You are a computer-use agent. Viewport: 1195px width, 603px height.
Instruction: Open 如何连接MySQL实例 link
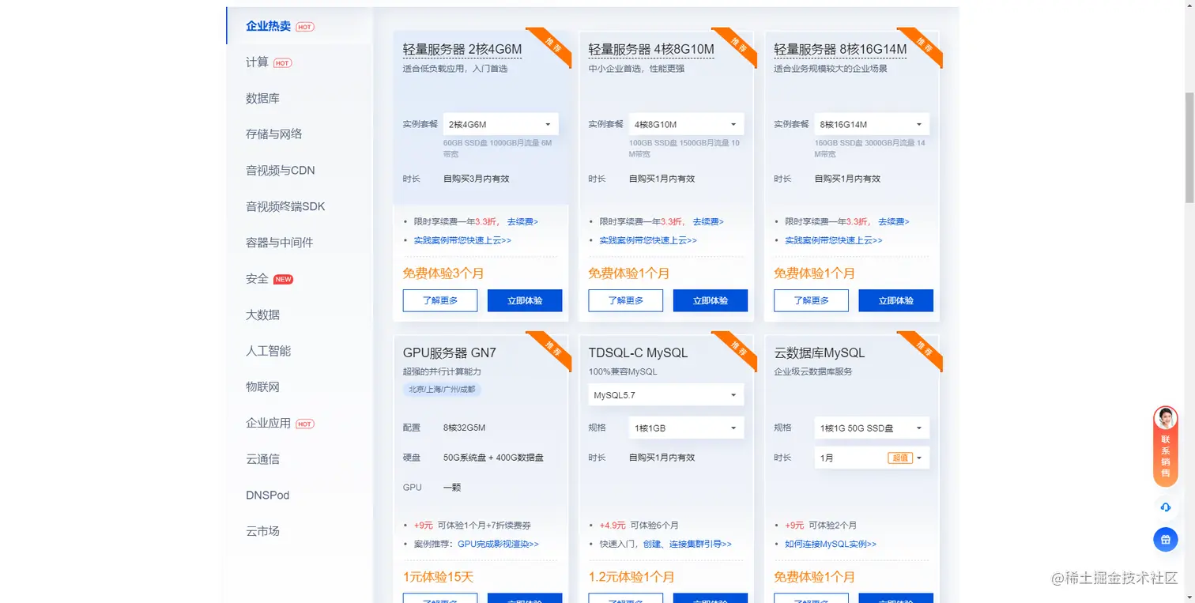pos(831,545)
